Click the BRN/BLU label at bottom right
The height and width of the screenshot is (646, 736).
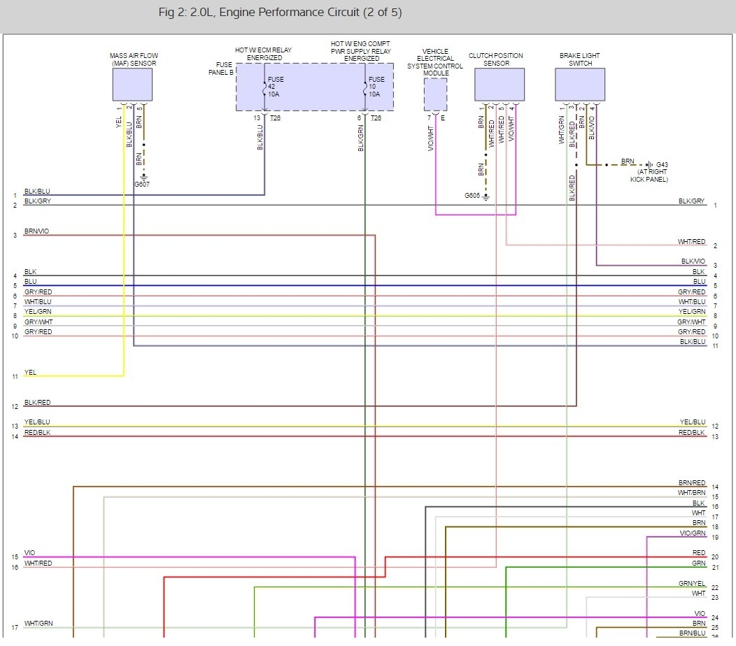click(693, 633)
